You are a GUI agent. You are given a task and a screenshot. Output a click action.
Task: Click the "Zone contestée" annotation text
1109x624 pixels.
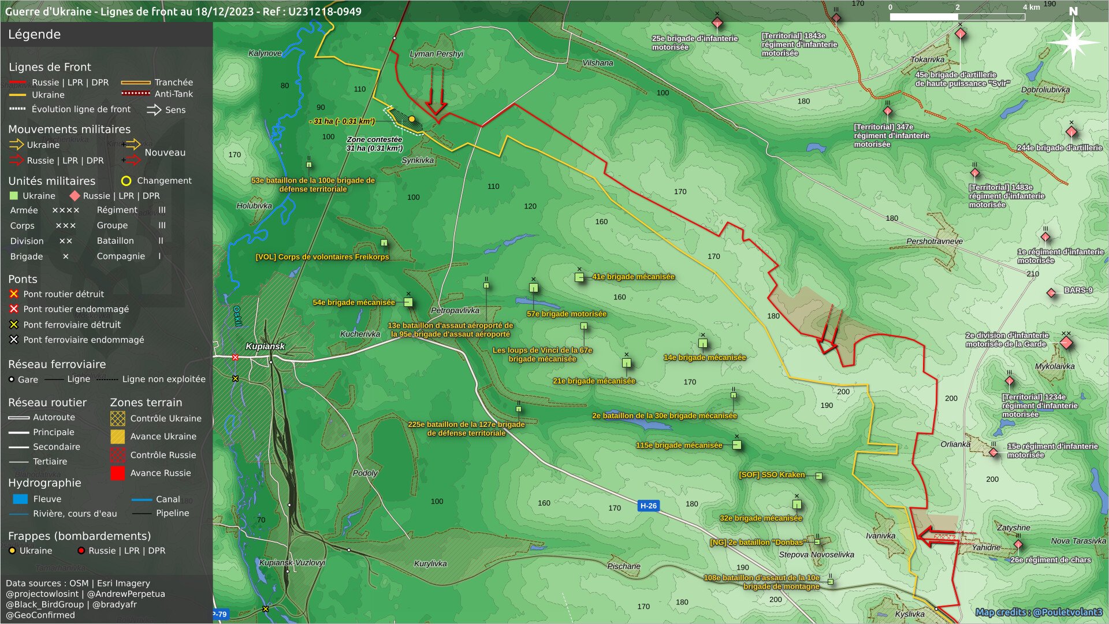coord(374,140)
